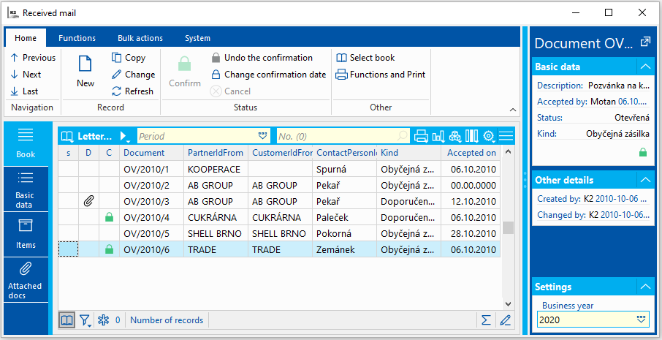Viewport: 662px width, 340px height.
Task: Open the Functions ribbon tab
Action: tap(77, 38)
